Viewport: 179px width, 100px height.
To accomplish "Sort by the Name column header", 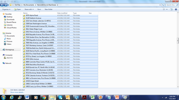I will point(39,13).
